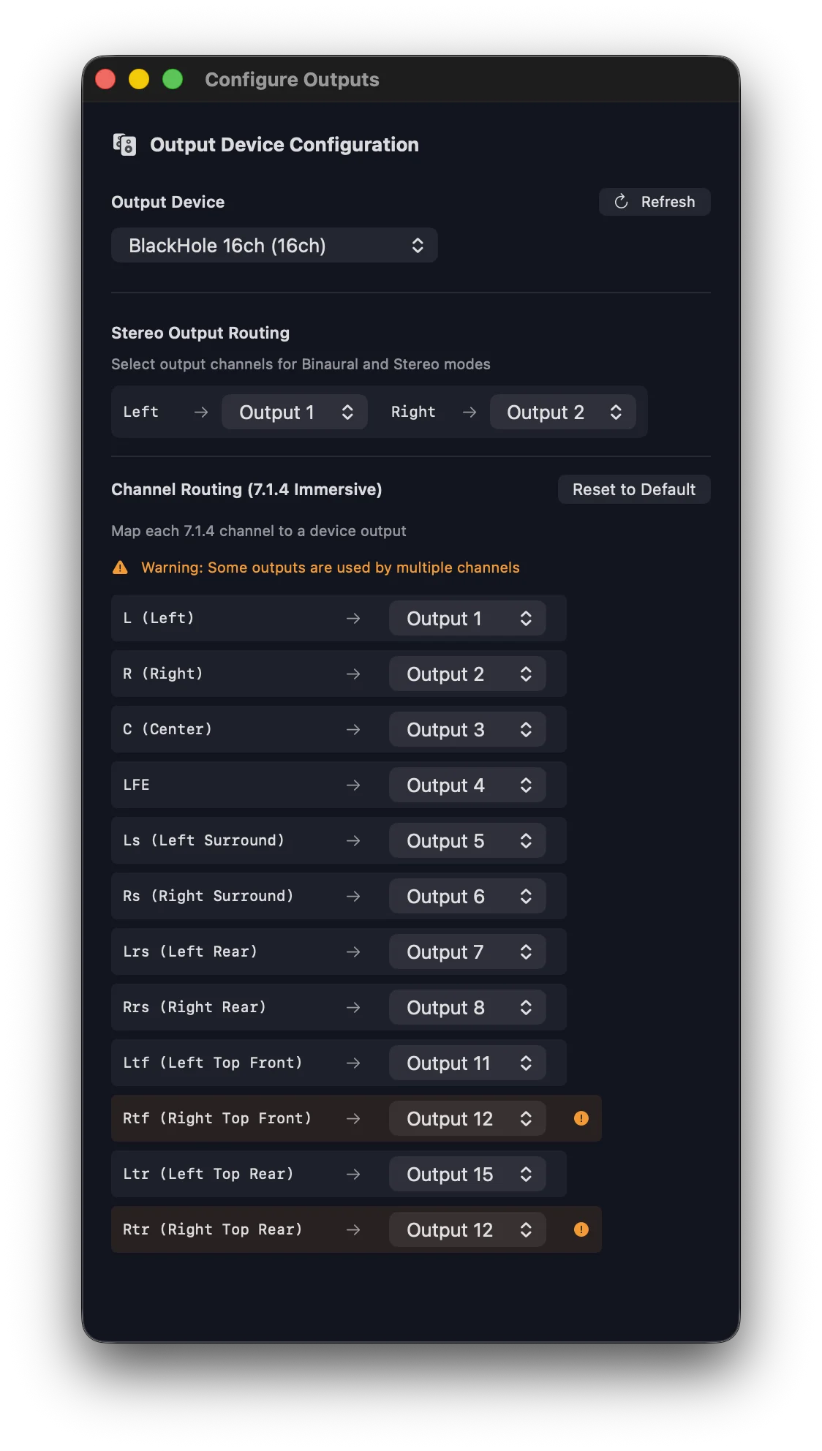Viewport: 822px width, 1451px height.
Task: Click the Stereo Output Routing section label
Action: click(x=200, y=333)
